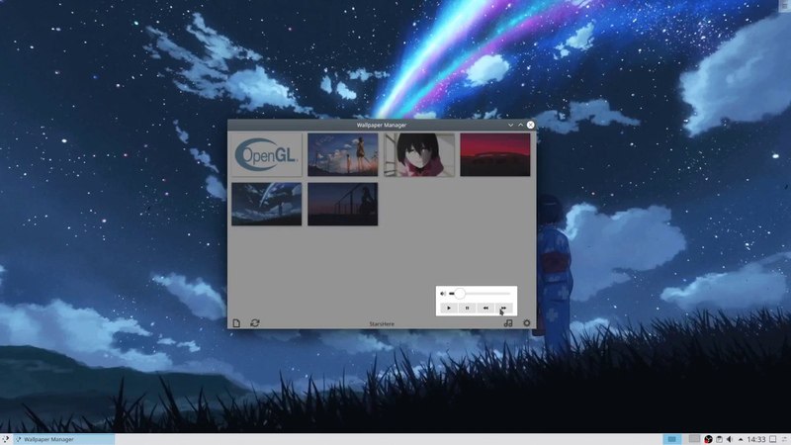Select the dusk silhouette by railing wallpaper

[342, 204]
